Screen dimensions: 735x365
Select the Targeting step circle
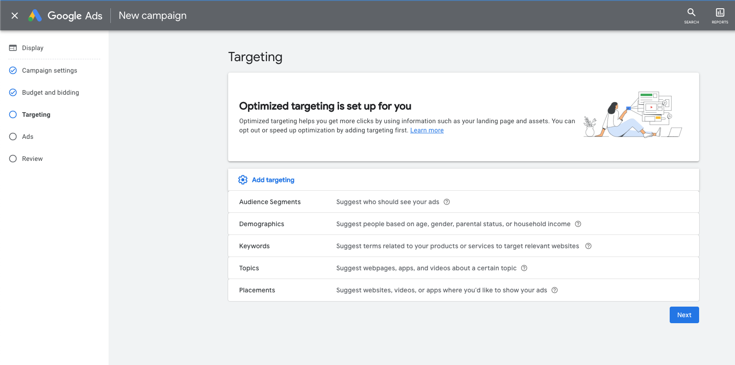pyautogui.click(x=13, y=114)
